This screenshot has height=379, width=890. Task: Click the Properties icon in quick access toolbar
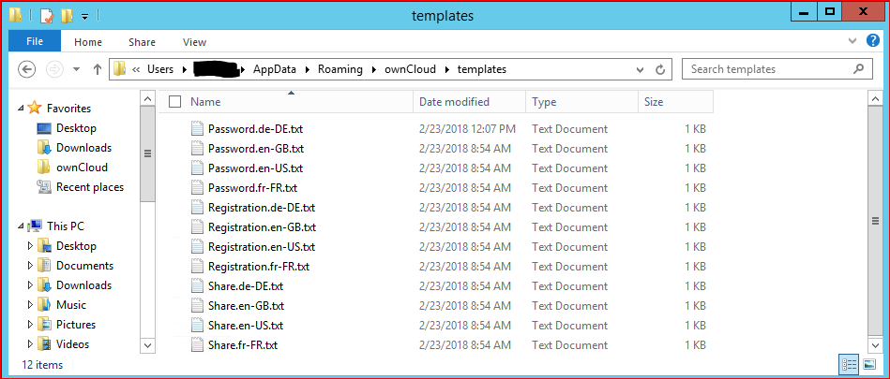coord(47,15)
